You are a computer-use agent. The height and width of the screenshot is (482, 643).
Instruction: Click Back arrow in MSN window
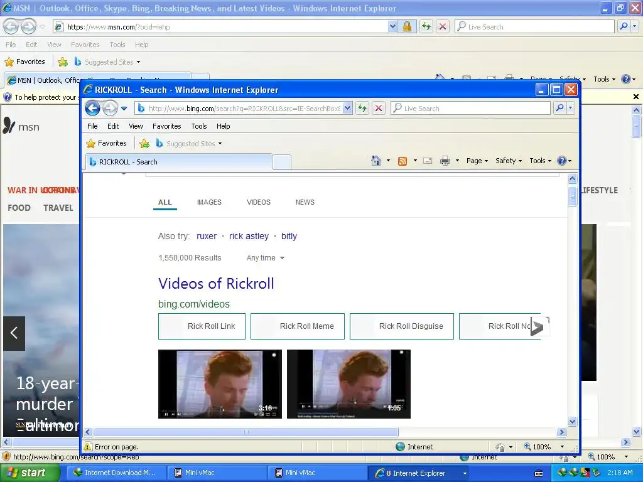[x=11, y=26]
